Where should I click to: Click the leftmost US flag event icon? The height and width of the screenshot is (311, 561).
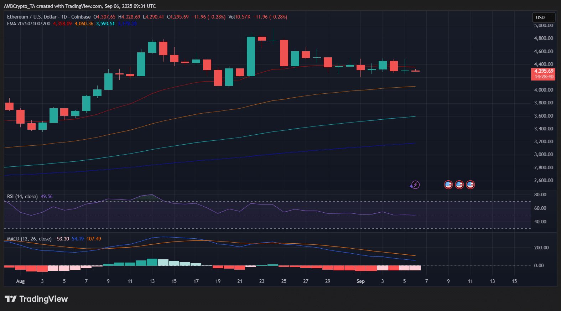tap(448, 185)
